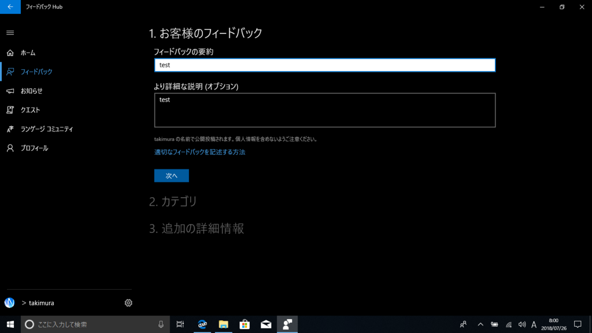This screenshot has height=333, width=592.
Task: Click the Quests scroll icon
Action: tap(10, 110)
